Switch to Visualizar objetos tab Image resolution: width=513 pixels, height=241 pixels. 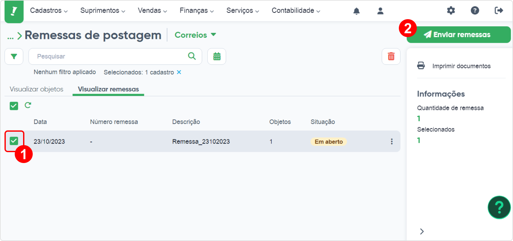[x=37, y=89]
